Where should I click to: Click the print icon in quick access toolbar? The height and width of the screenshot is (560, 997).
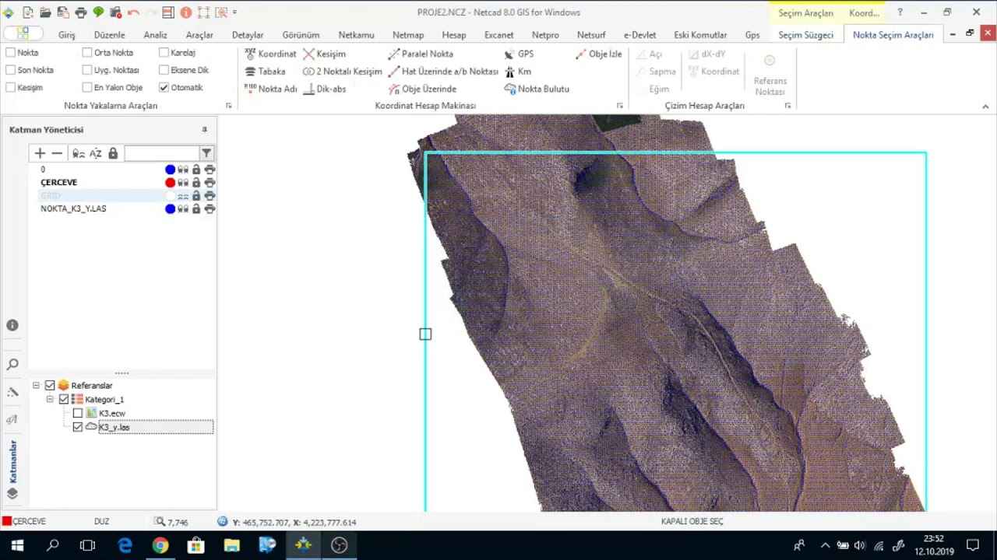click(x=81, y=12)
